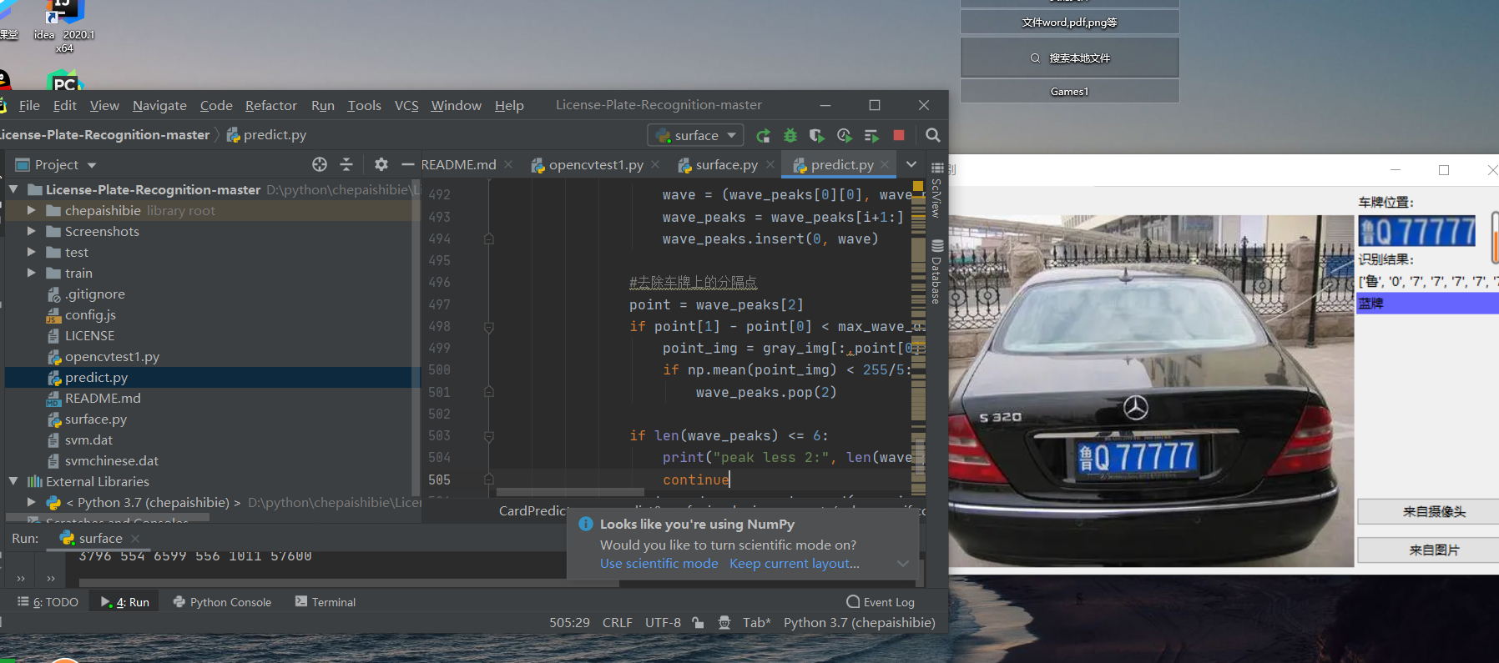Click the locate file crosshair icon
The height and width of the screenshot is (663, 1499).
[x=320, y=164]
